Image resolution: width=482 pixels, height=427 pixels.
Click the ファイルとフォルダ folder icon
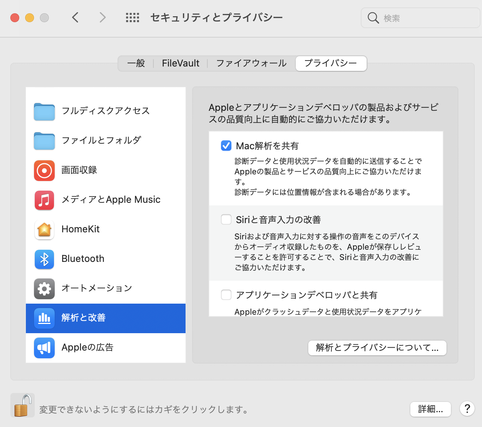44,141
